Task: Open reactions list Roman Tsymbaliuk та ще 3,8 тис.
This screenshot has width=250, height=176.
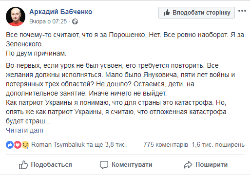Action: [79, 144]
